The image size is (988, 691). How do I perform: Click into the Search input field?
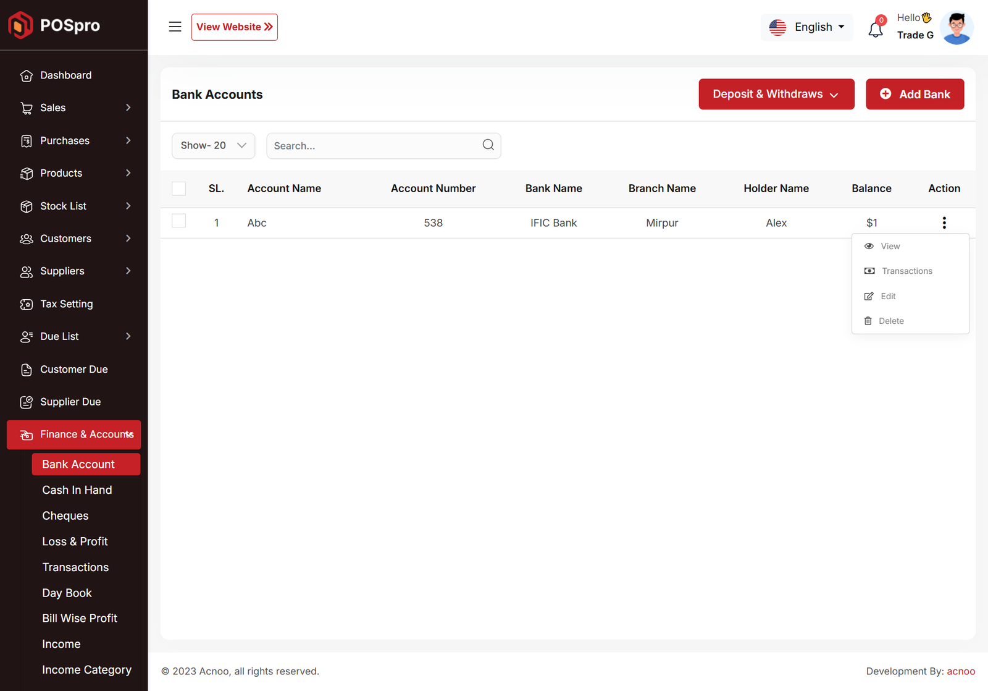click(x=374, y=146)
